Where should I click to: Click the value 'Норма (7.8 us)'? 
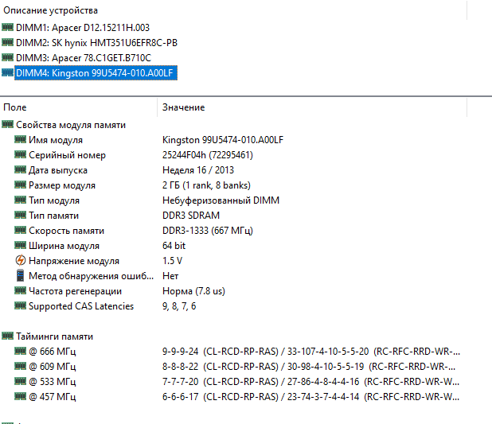pyautogui.click(x=193, y=290)
